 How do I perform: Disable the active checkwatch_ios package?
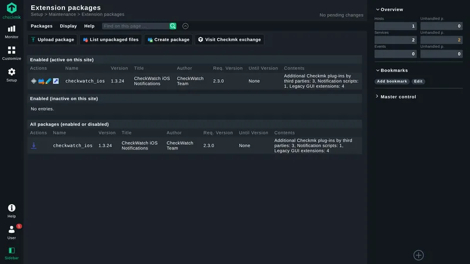33,81
